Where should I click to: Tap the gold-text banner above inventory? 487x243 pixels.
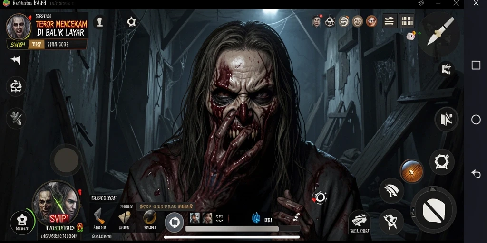click(165, 206)
